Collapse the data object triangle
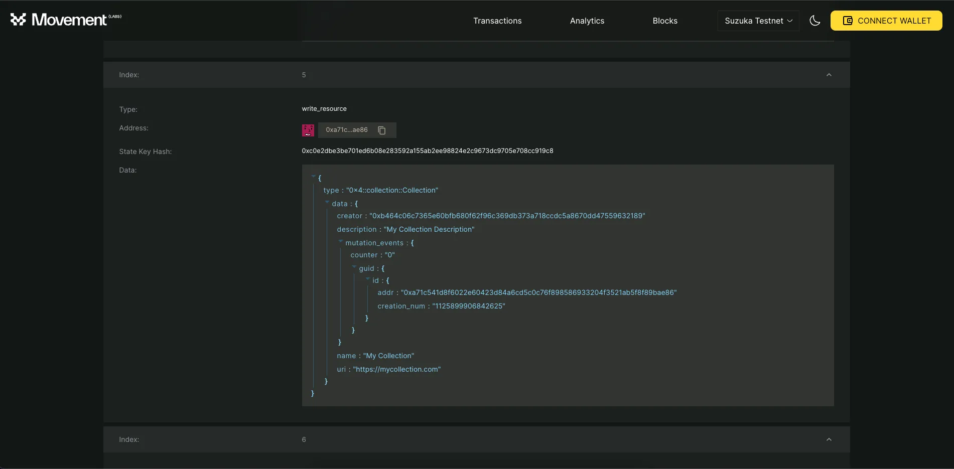954x469 pixels. coord(327,202)
